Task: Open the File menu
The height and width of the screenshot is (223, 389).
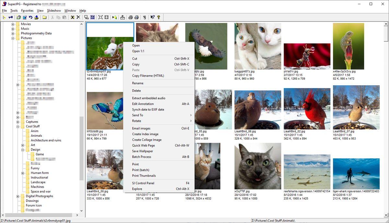Action: click(x=4, y=11)
